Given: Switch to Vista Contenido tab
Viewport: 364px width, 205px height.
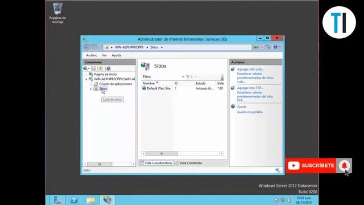Looking at the screenshot, I should click(x=188, y=163).
